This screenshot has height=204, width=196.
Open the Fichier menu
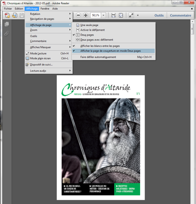8,9
